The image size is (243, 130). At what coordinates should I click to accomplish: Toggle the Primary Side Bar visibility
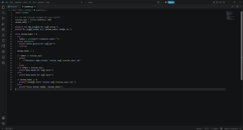pos(217,2)
